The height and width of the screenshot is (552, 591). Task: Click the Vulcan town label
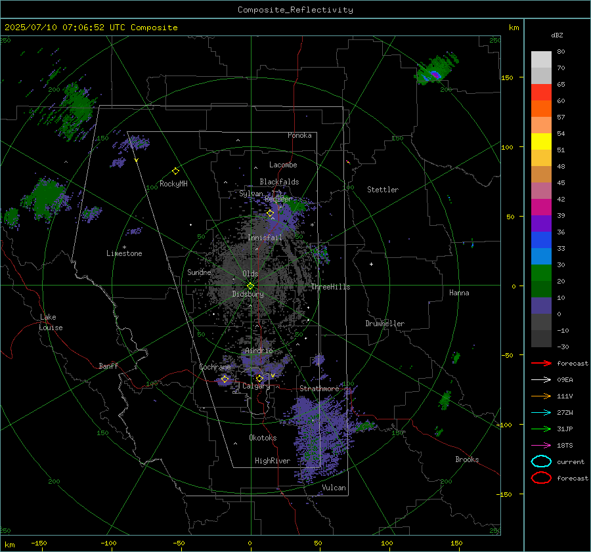pos(334,488)
